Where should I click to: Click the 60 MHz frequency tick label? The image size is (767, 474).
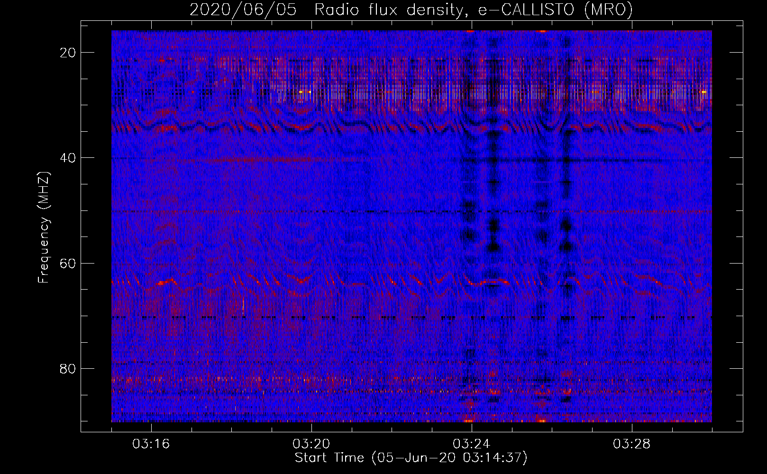point(68,263)
